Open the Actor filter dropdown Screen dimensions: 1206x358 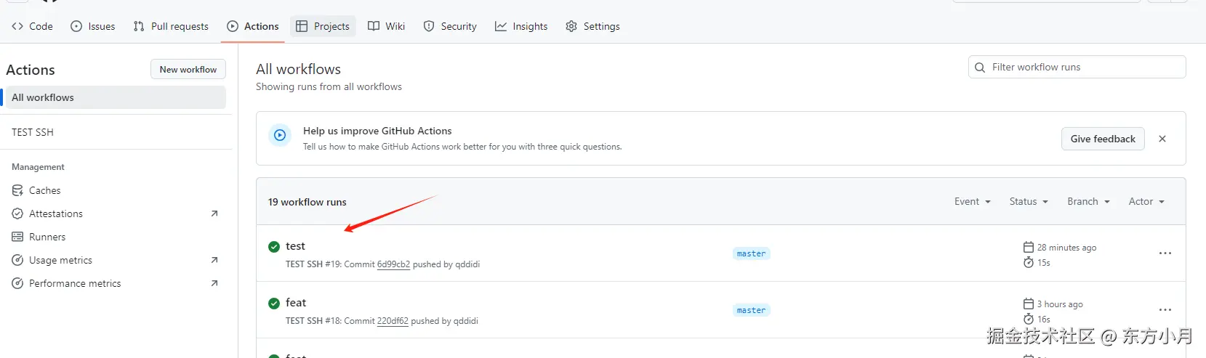(x=1146, y=202)
